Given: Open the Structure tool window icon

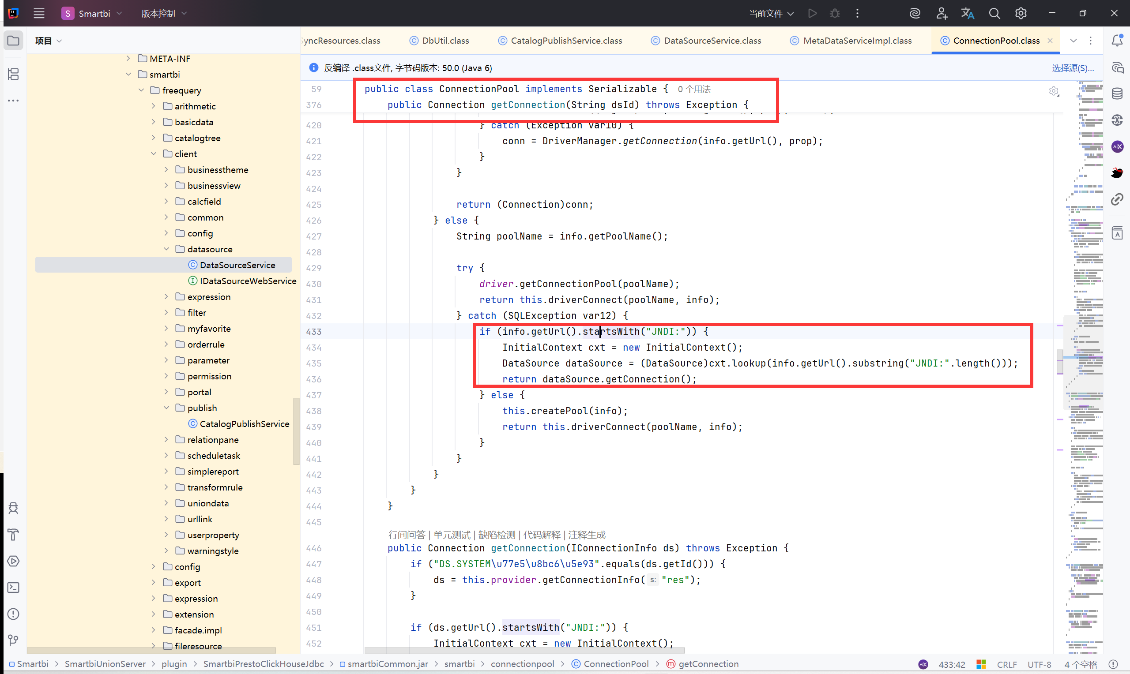Looking at the screenshot, I should (x=13, y=74).
